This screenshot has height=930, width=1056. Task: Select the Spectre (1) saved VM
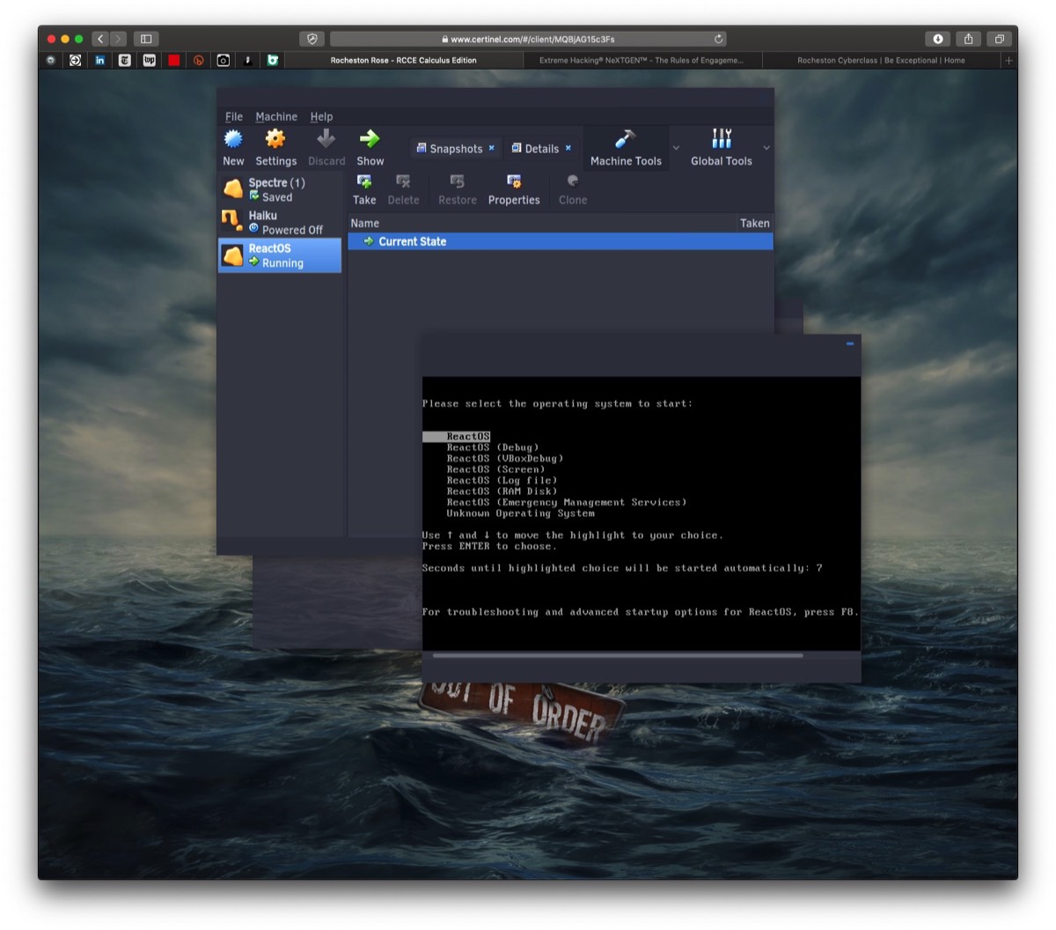tap(280, 189)
